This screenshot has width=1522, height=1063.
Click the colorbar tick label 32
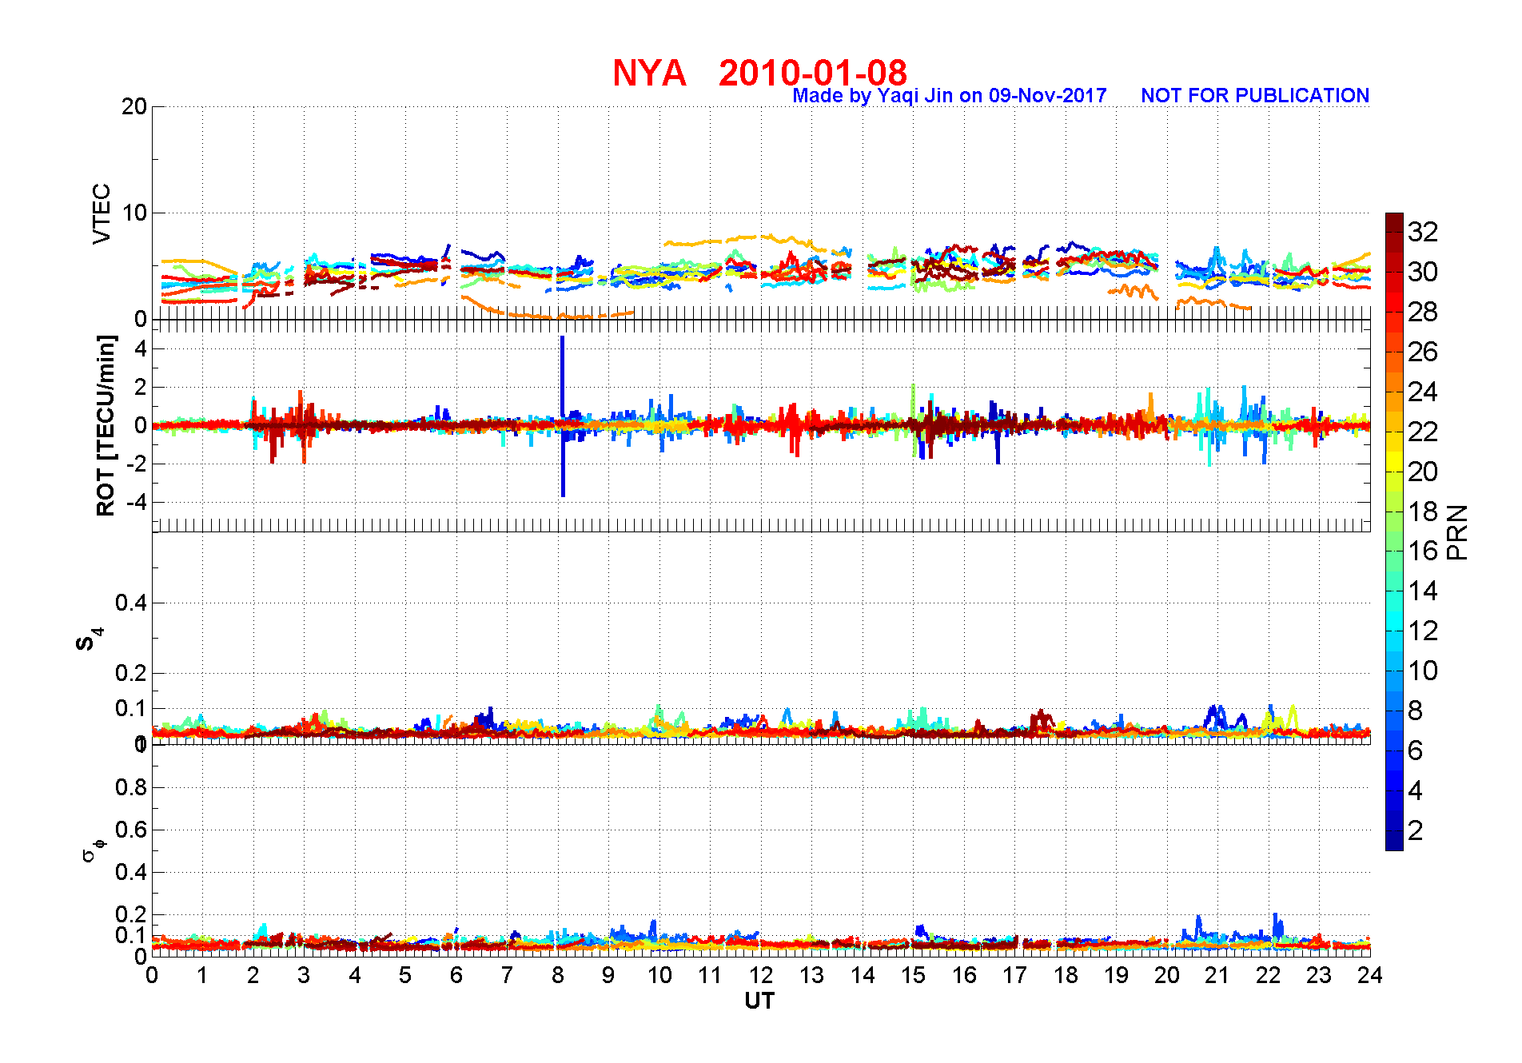1423,232
